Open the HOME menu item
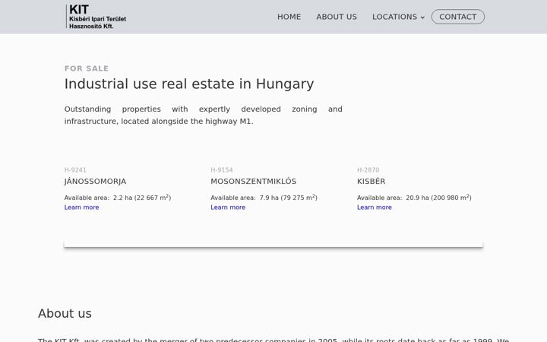The image size is (547, 342). (x=289, y=17)
